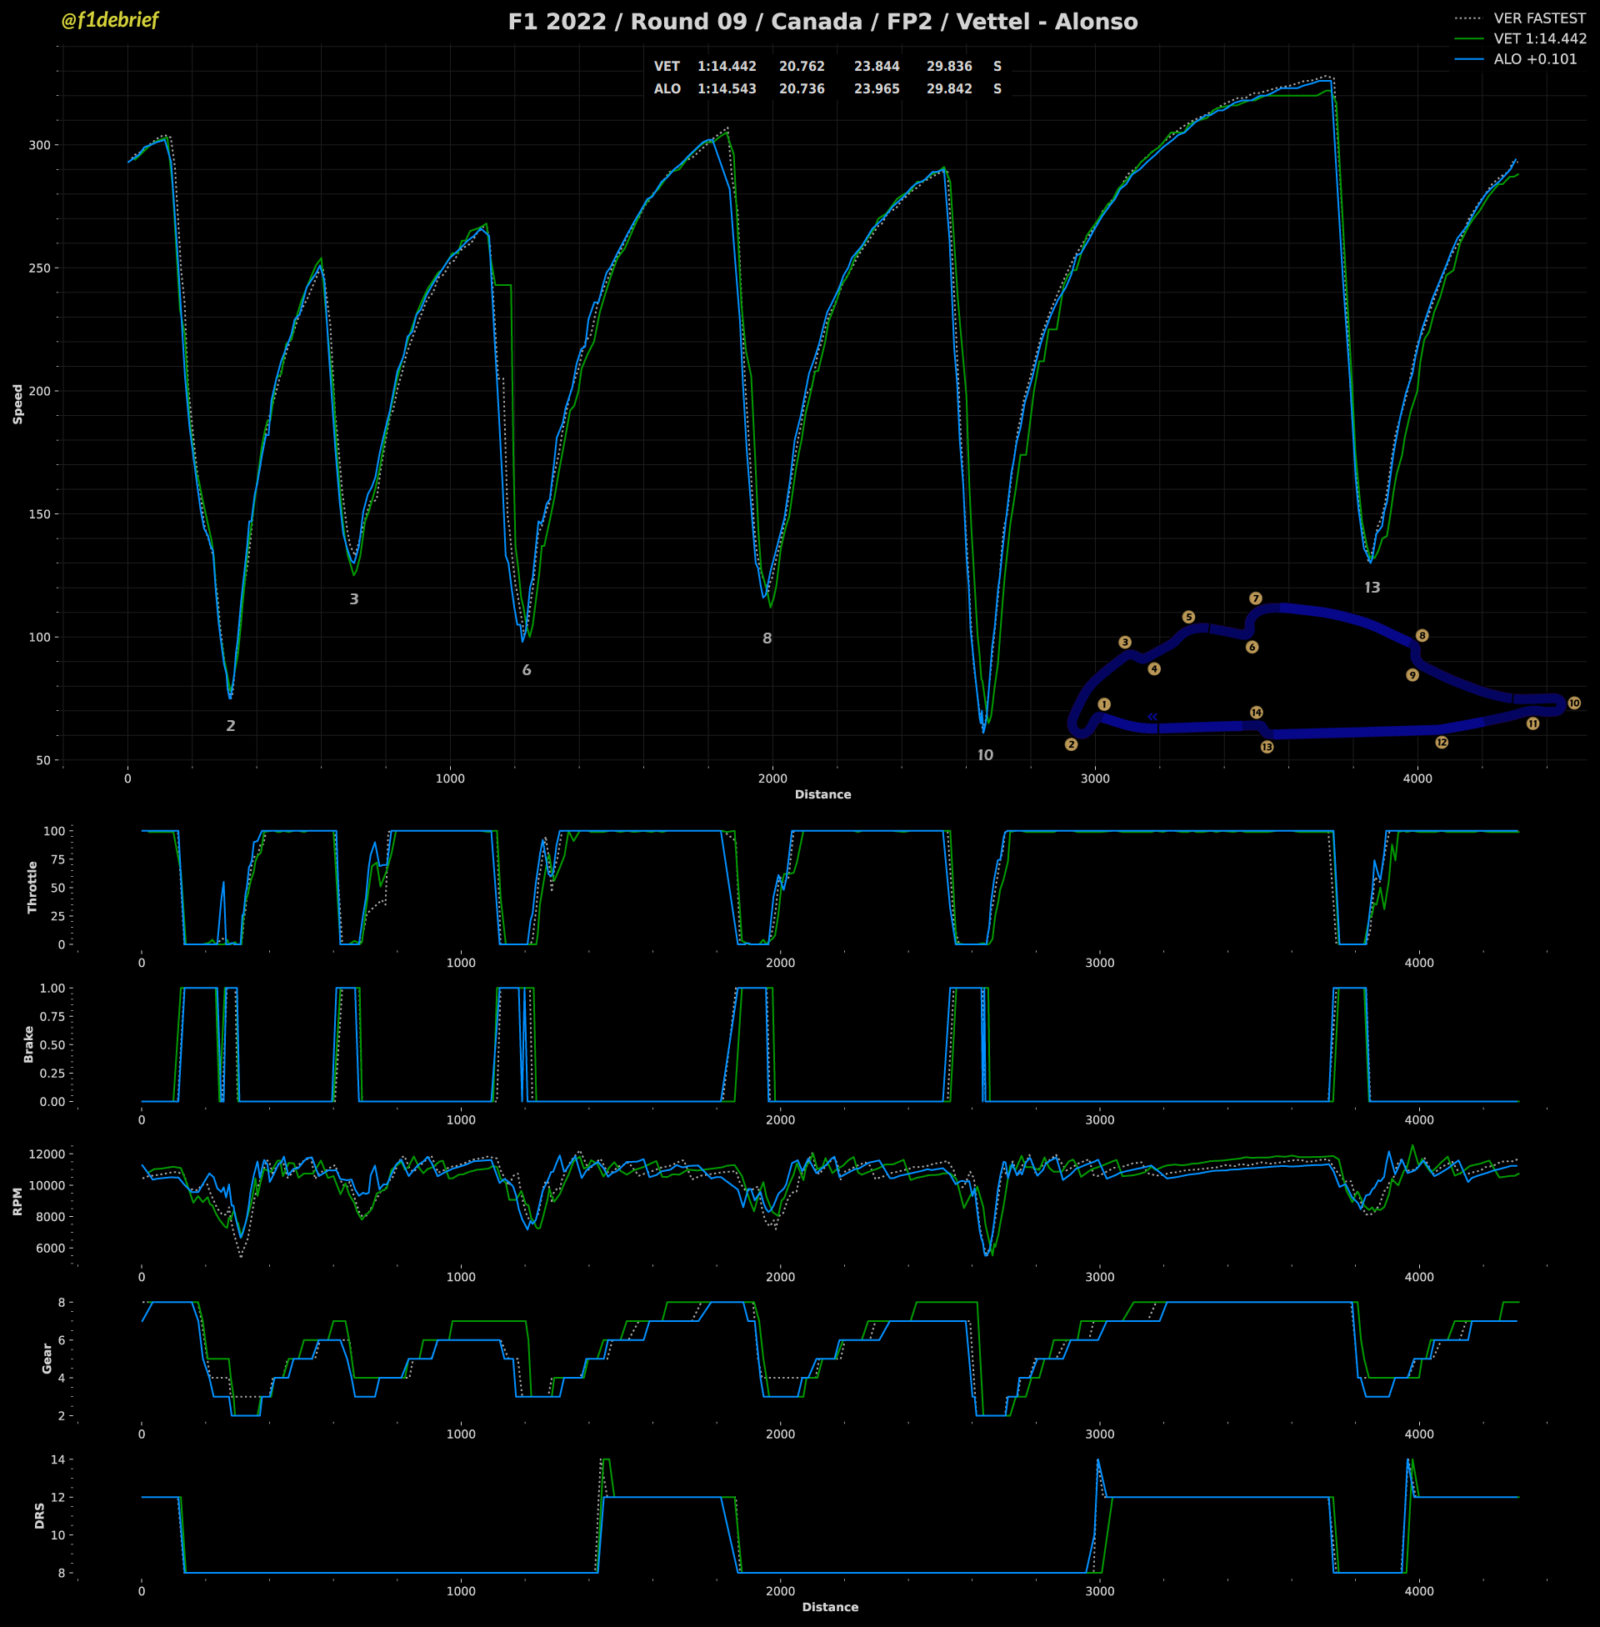The width and height of the screenshot is (1600, 1627).
Task: Click corner 1 marker on the track map
Action: coord(1104,704)
